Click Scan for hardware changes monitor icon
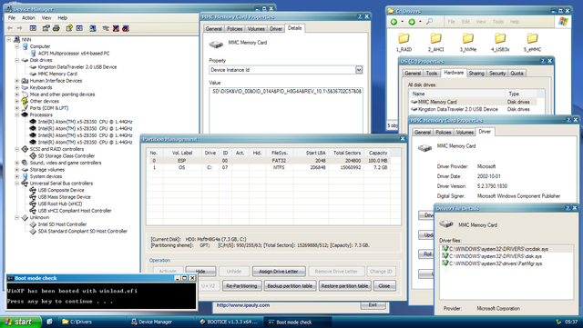Image resolution: width=583 pixels, height=328 pixels. (93, 28)
